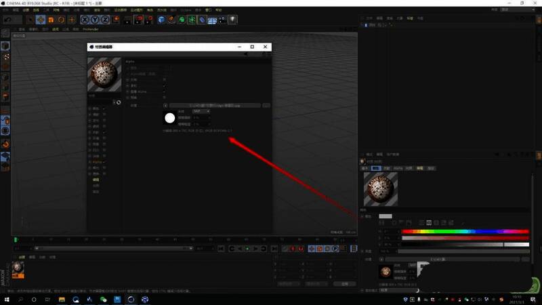Open WeChat from the Windows taskbar
This screenshot has width=542, height=305.
[x=104, y=299]
